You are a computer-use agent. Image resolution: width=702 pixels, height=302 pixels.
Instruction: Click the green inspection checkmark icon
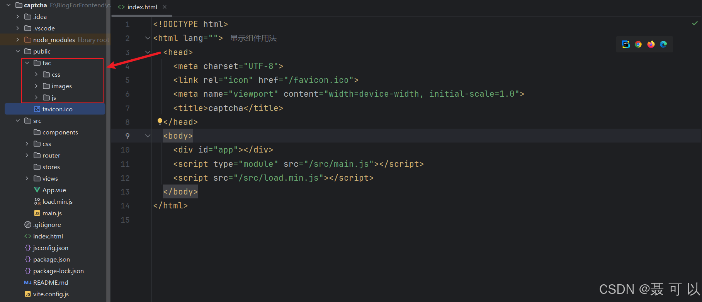click(x=695, y=23)
